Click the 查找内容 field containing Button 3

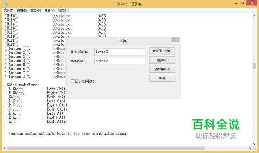coord(120,52)
